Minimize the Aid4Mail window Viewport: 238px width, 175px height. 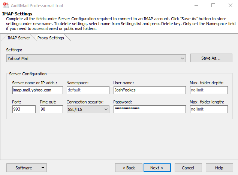[196, 6]
